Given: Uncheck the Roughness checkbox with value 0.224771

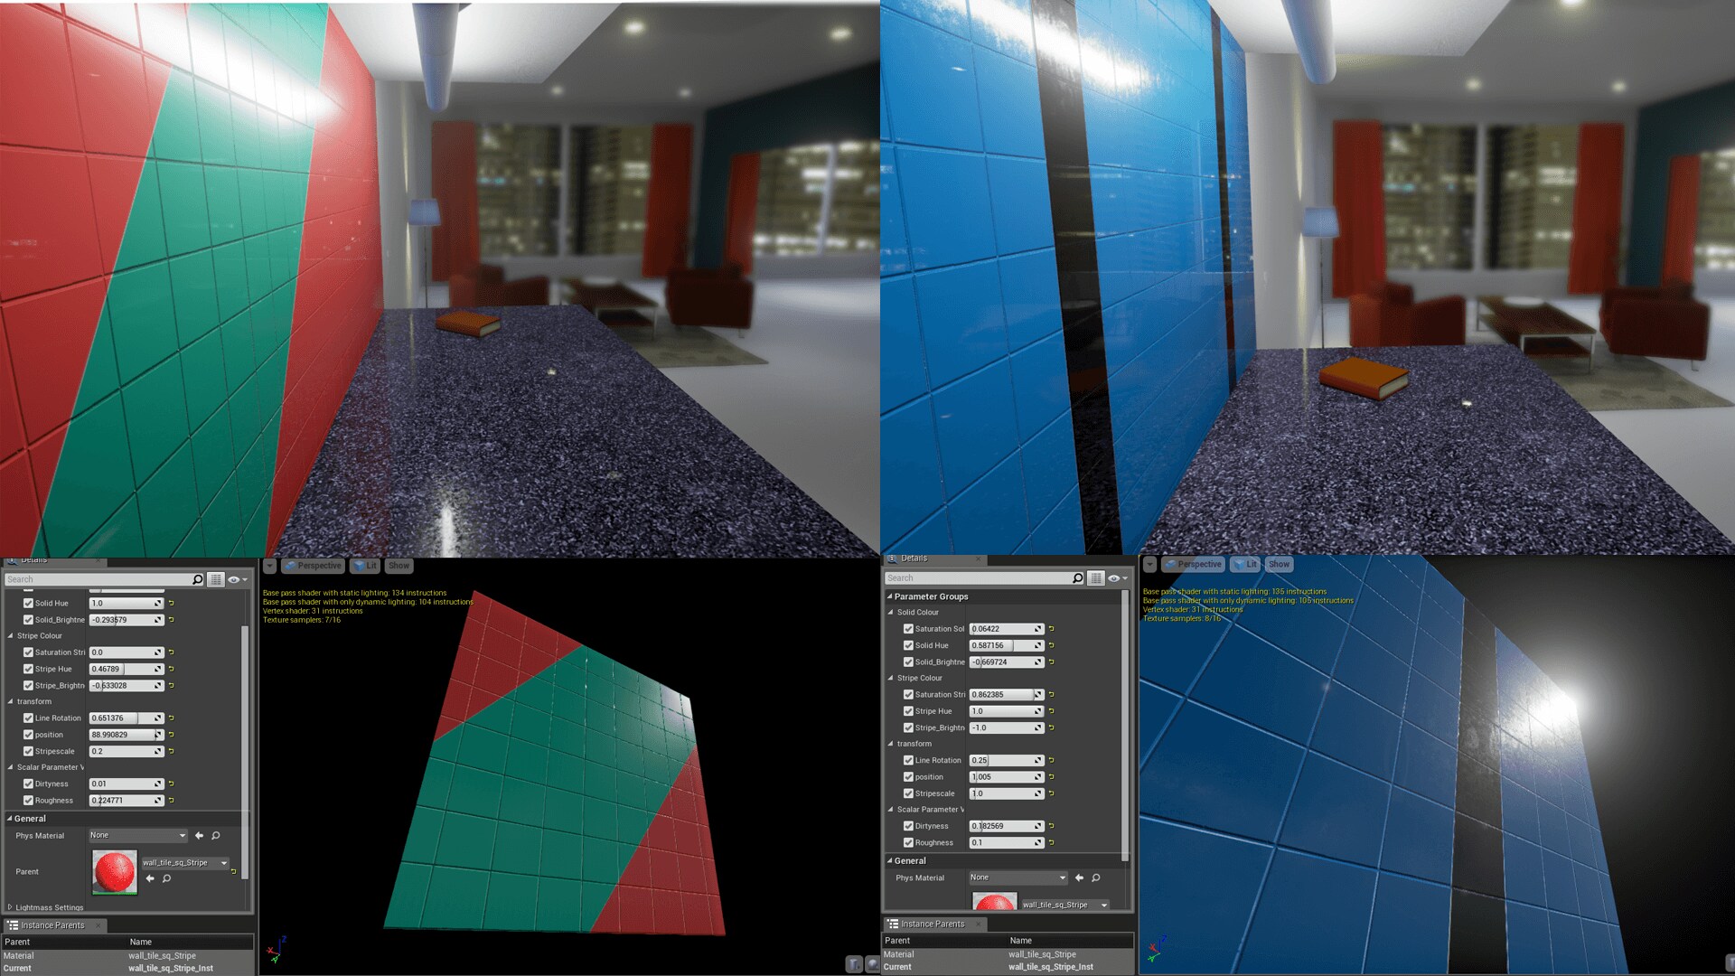Looking at the screenshot, I should [x=28, y=801].
